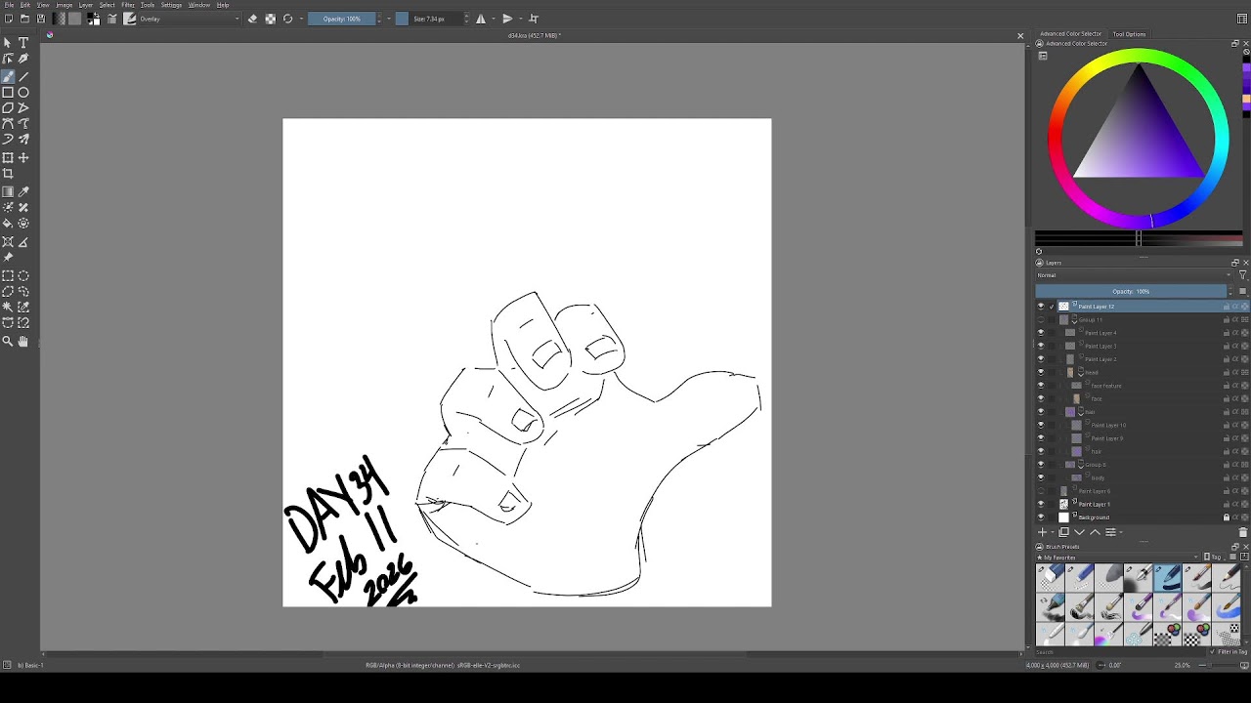Screen dimensions: 1251x703
Task: Delete the layer with trash icon
Action: [x=1243, y=532]
